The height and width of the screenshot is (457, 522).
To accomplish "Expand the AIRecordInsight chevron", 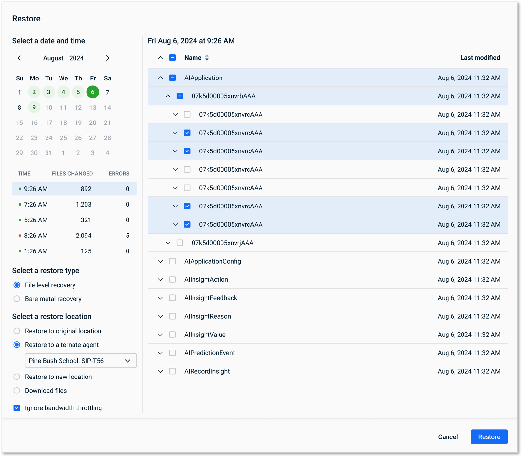I will coord(160,371).
